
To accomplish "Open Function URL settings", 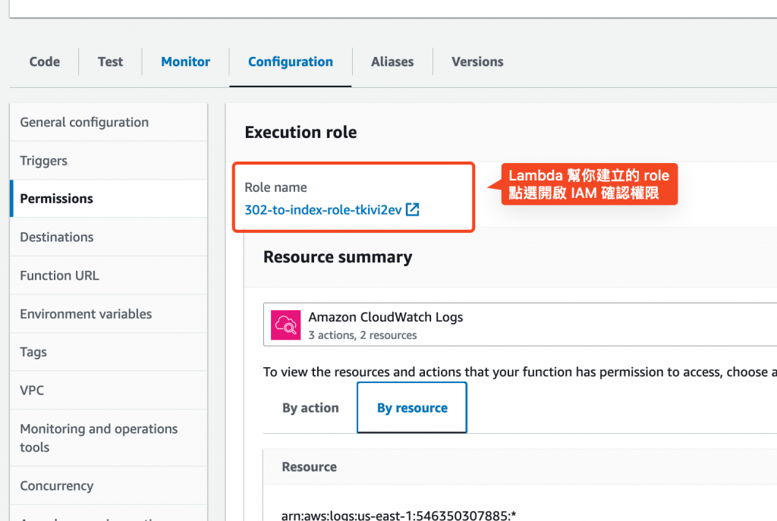I will [x=59, y=276].
